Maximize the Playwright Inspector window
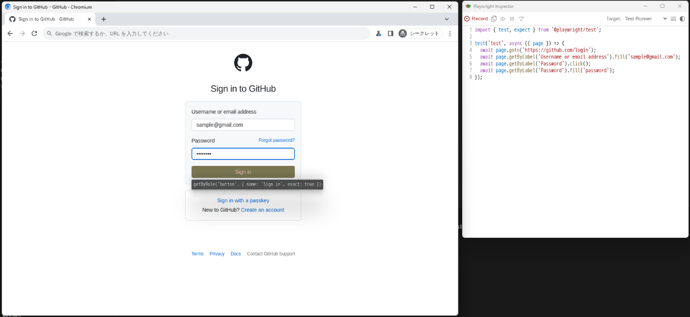The width and height of the screenshot is (690, 317). point(662,6)
